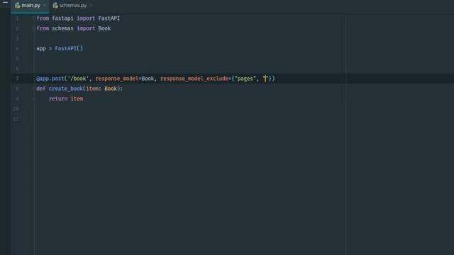Open the schemas.py tab
This screenshot has width=454, height=255.
pyautogui.click(x=72, y=6)
